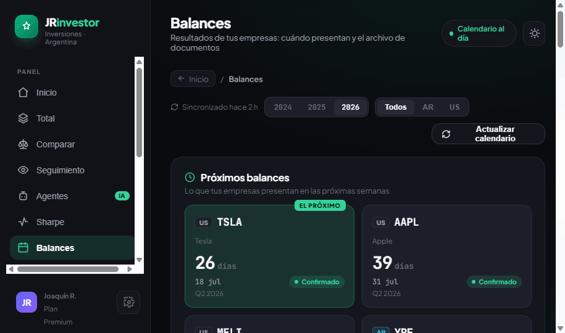Click the IA badge next to Agentes
Screen dimensions: 565x333
pyautogui.click(x=122, y=196)
